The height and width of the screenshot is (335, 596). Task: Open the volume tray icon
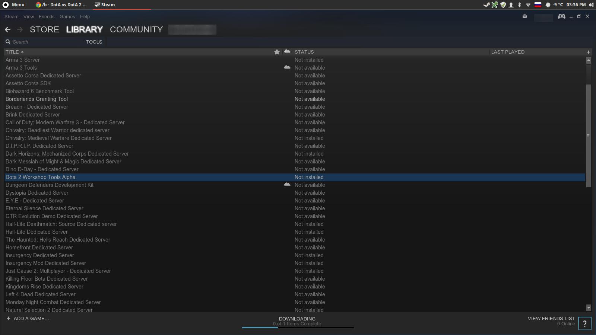pyautogui.click(x=591, y=5)
